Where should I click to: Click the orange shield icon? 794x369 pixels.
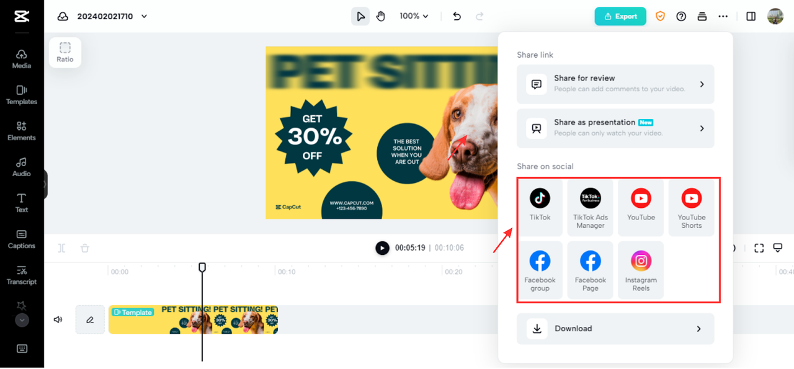660,16
